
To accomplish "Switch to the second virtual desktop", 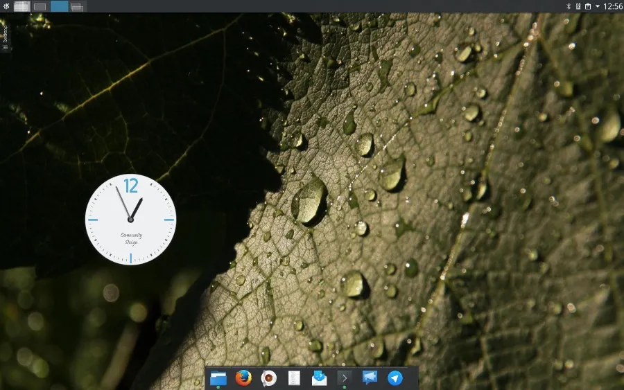I will [x=40, y=6].
